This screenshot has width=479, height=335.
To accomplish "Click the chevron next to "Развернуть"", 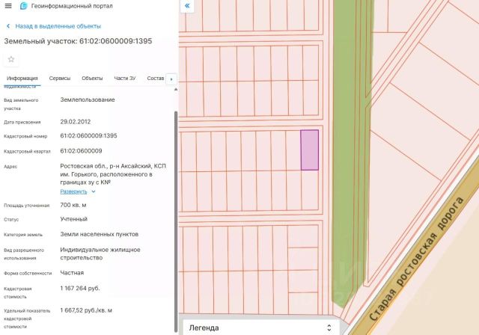I will pos(94,191).
